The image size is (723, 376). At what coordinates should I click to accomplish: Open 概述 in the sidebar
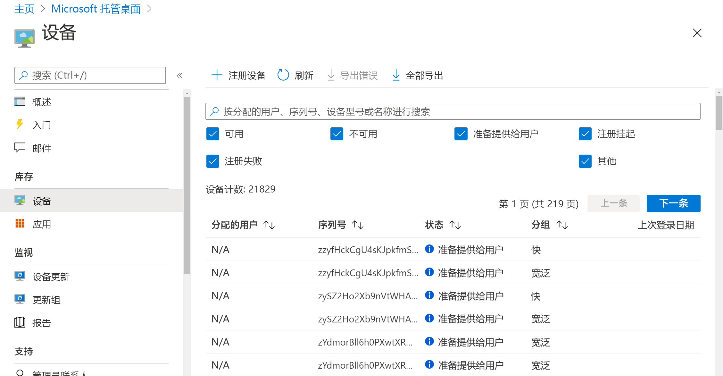tap(42, 102)
